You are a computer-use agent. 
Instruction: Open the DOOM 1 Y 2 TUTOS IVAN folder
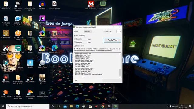pyautogui.click(x=18, y=94)
